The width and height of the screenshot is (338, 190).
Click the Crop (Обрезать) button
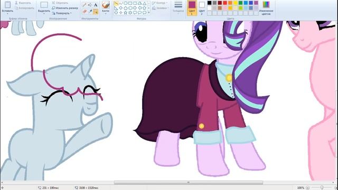pyautogui.click(x=60, y=3)
